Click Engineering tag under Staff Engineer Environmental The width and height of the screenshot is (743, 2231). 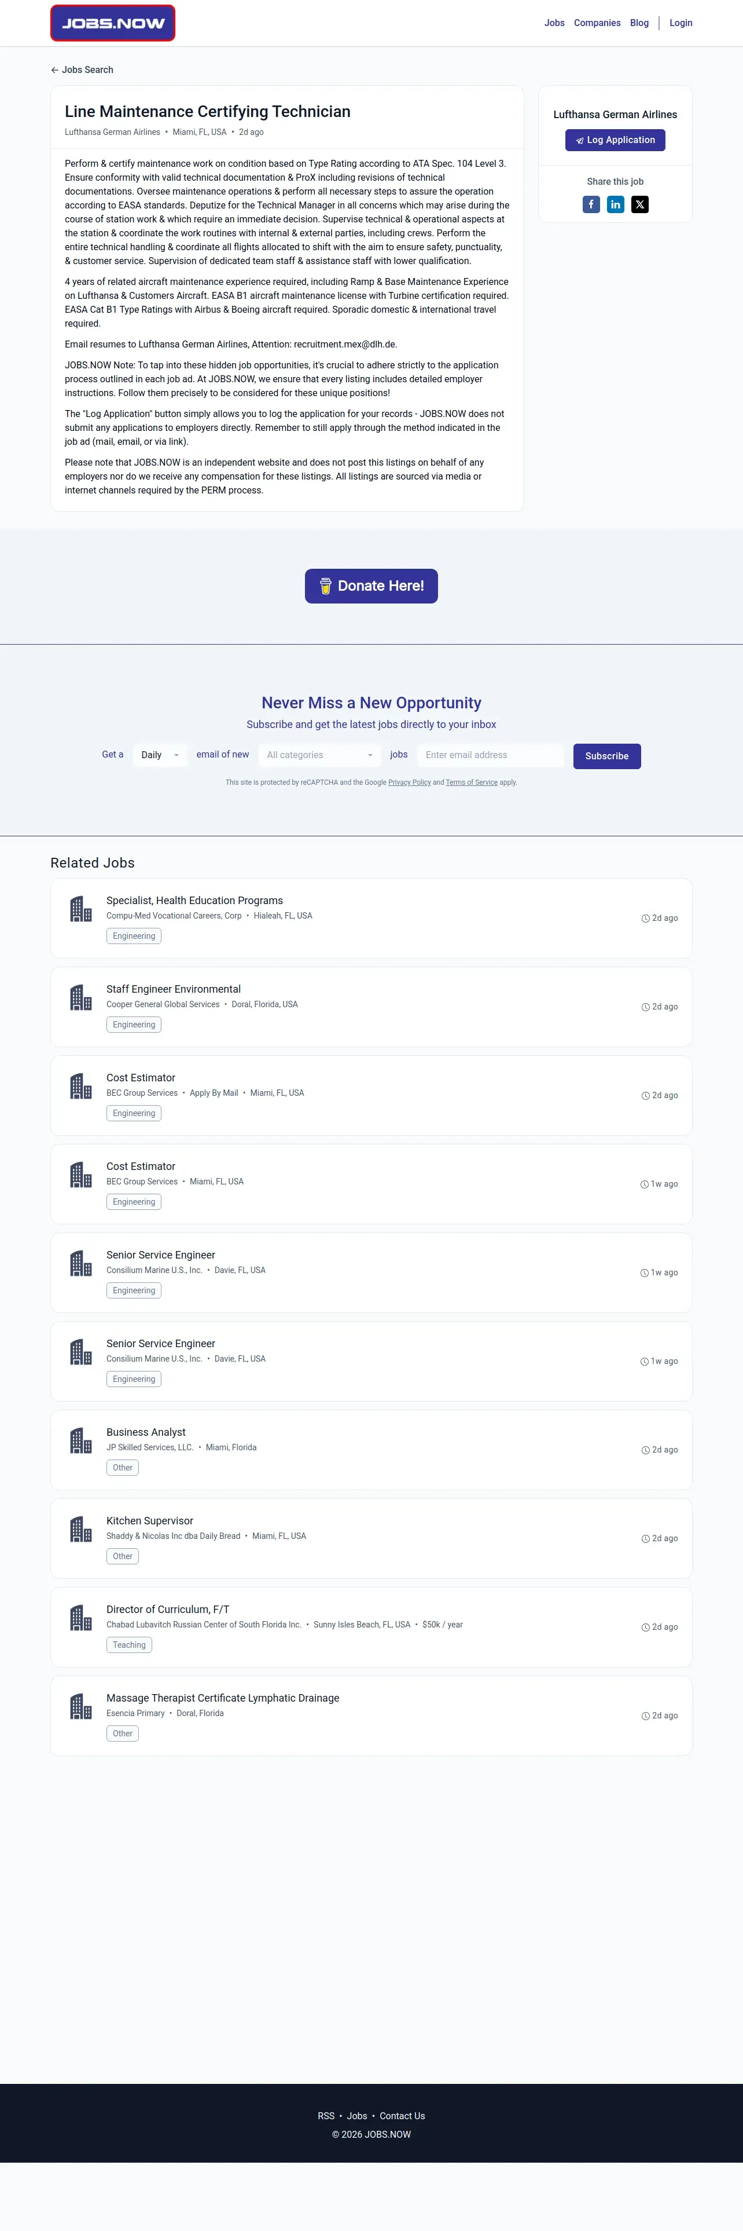pos(134,1025)
